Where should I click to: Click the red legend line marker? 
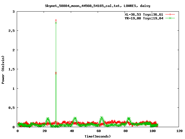pyautogui.click(x=170, y=14)
